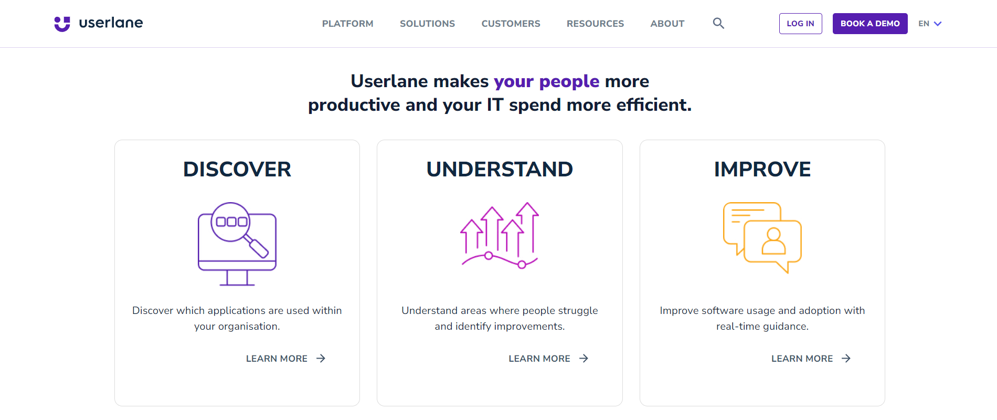Select the UNDERSTAND card

499,169
